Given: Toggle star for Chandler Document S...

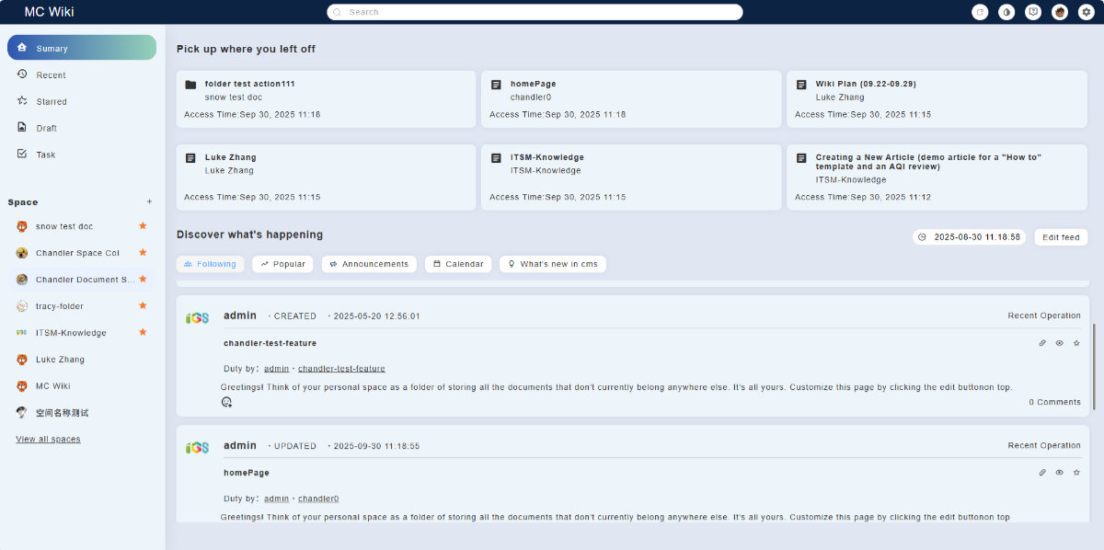Looking at the screenshot, I should (x=143, y=279).
